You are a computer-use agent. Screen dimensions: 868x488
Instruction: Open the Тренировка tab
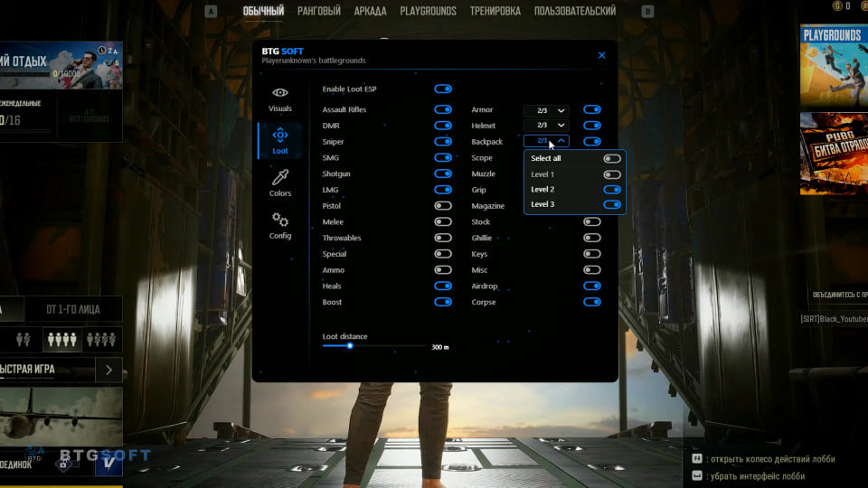click(x=495, y=11)
